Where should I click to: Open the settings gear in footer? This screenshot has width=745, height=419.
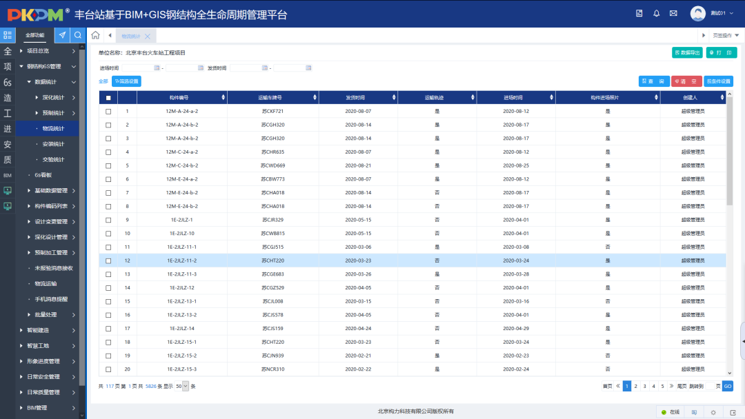713,412
